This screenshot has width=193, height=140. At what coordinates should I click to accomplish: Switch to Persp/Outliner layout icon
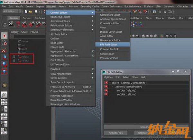tap(4, 109)
